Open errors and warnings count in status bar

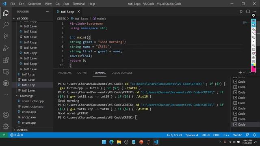(16, 135)
